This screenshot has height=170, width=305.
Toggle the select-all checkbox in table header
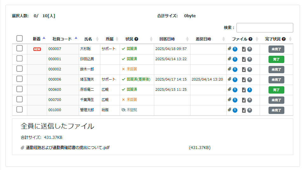pyautogui.click(x=20, y=39)
